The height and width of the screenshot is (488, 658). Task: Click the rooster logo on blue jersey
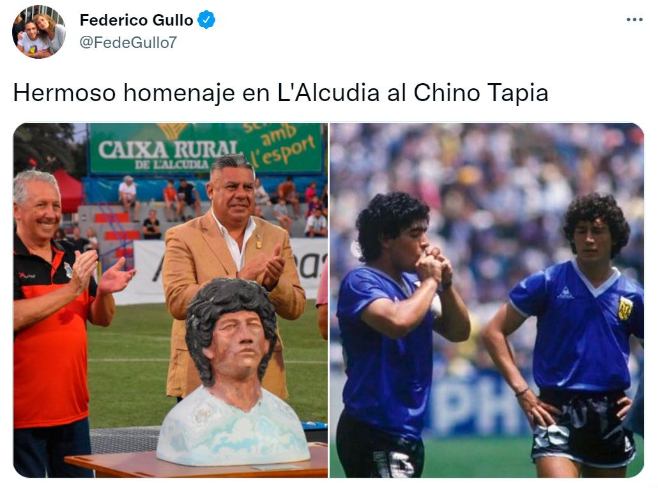tap(565, 293)
